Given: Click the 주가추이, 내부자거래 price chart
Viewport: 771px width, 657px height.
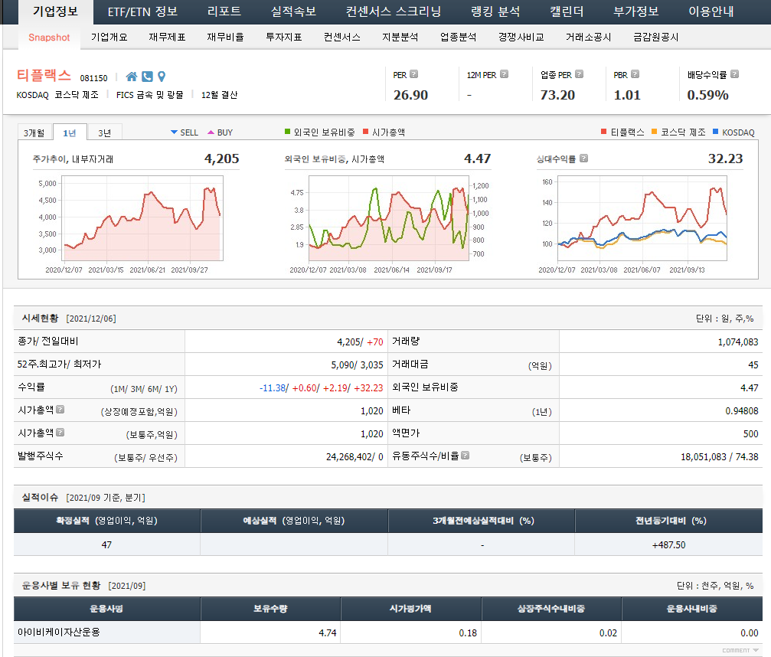Looking at the screenshot, I should click(142, 218).
